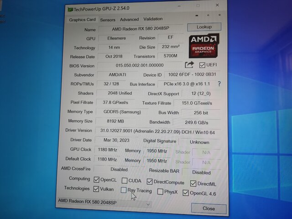This screenshot has width=292, height=219.
Task: Click the AMD Radeon Graphics logo
Action: pos(204,46)
